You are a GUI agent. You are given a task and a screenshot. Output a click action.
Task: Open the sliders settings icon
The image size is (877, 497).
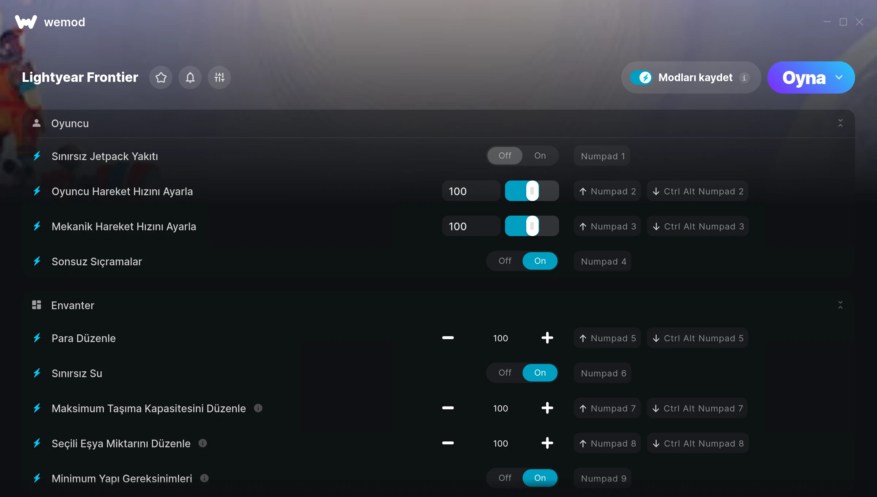click(219, 77)
